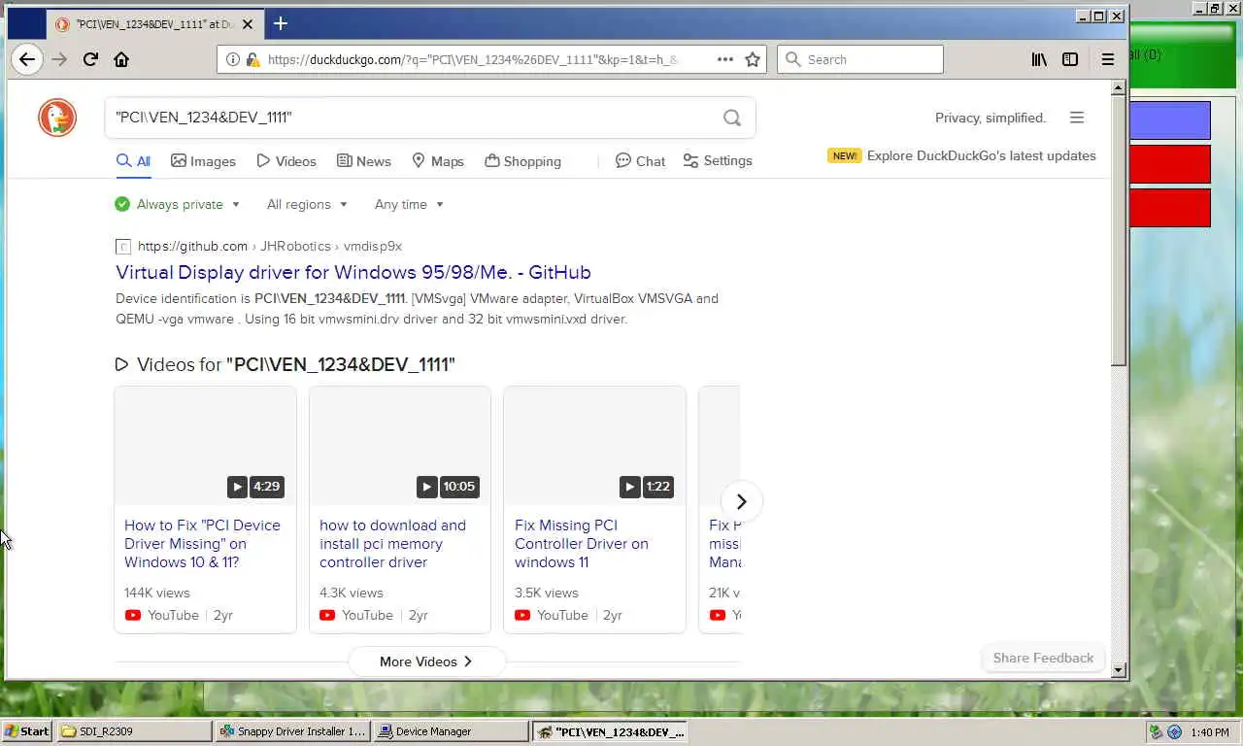The image size is (1243, 746).
Task: Play the 1:22 video thumbnail
Action: tap(594, 445)
